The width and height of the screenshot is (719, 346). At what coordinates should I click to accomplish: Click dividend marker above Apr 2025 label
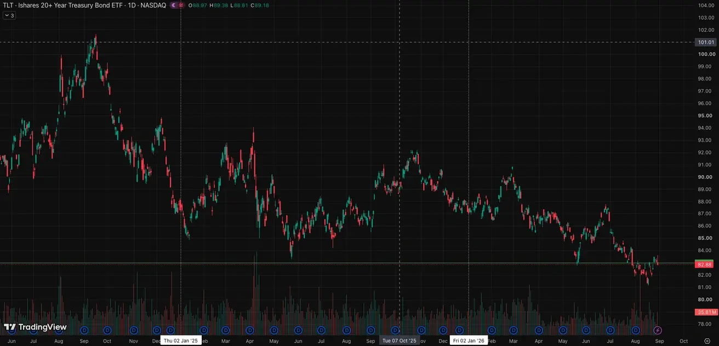[250, 330]
